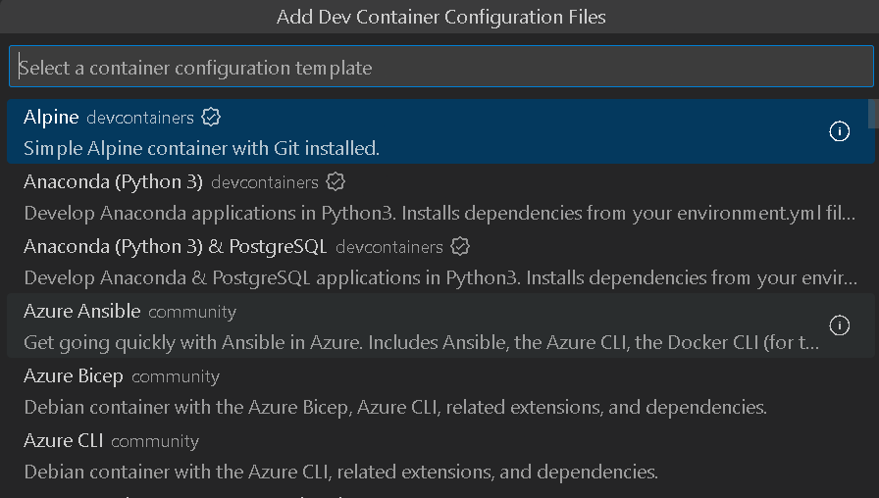Click the "Add Dev Container Configuration Files" title
879x498 pixels.
(440, 17)
